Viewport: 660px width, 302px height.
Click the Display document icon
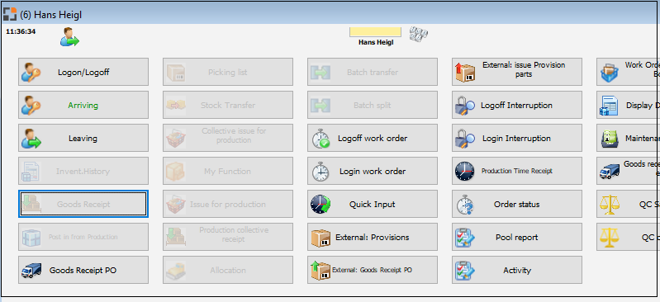pos(609,106)
